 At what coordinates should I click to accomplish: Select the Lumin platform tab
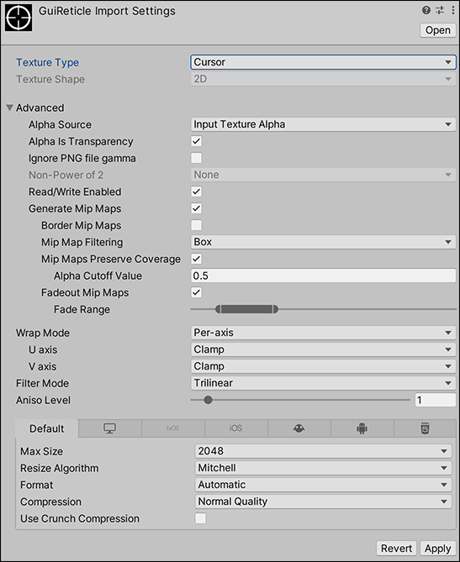click(299, 428)
